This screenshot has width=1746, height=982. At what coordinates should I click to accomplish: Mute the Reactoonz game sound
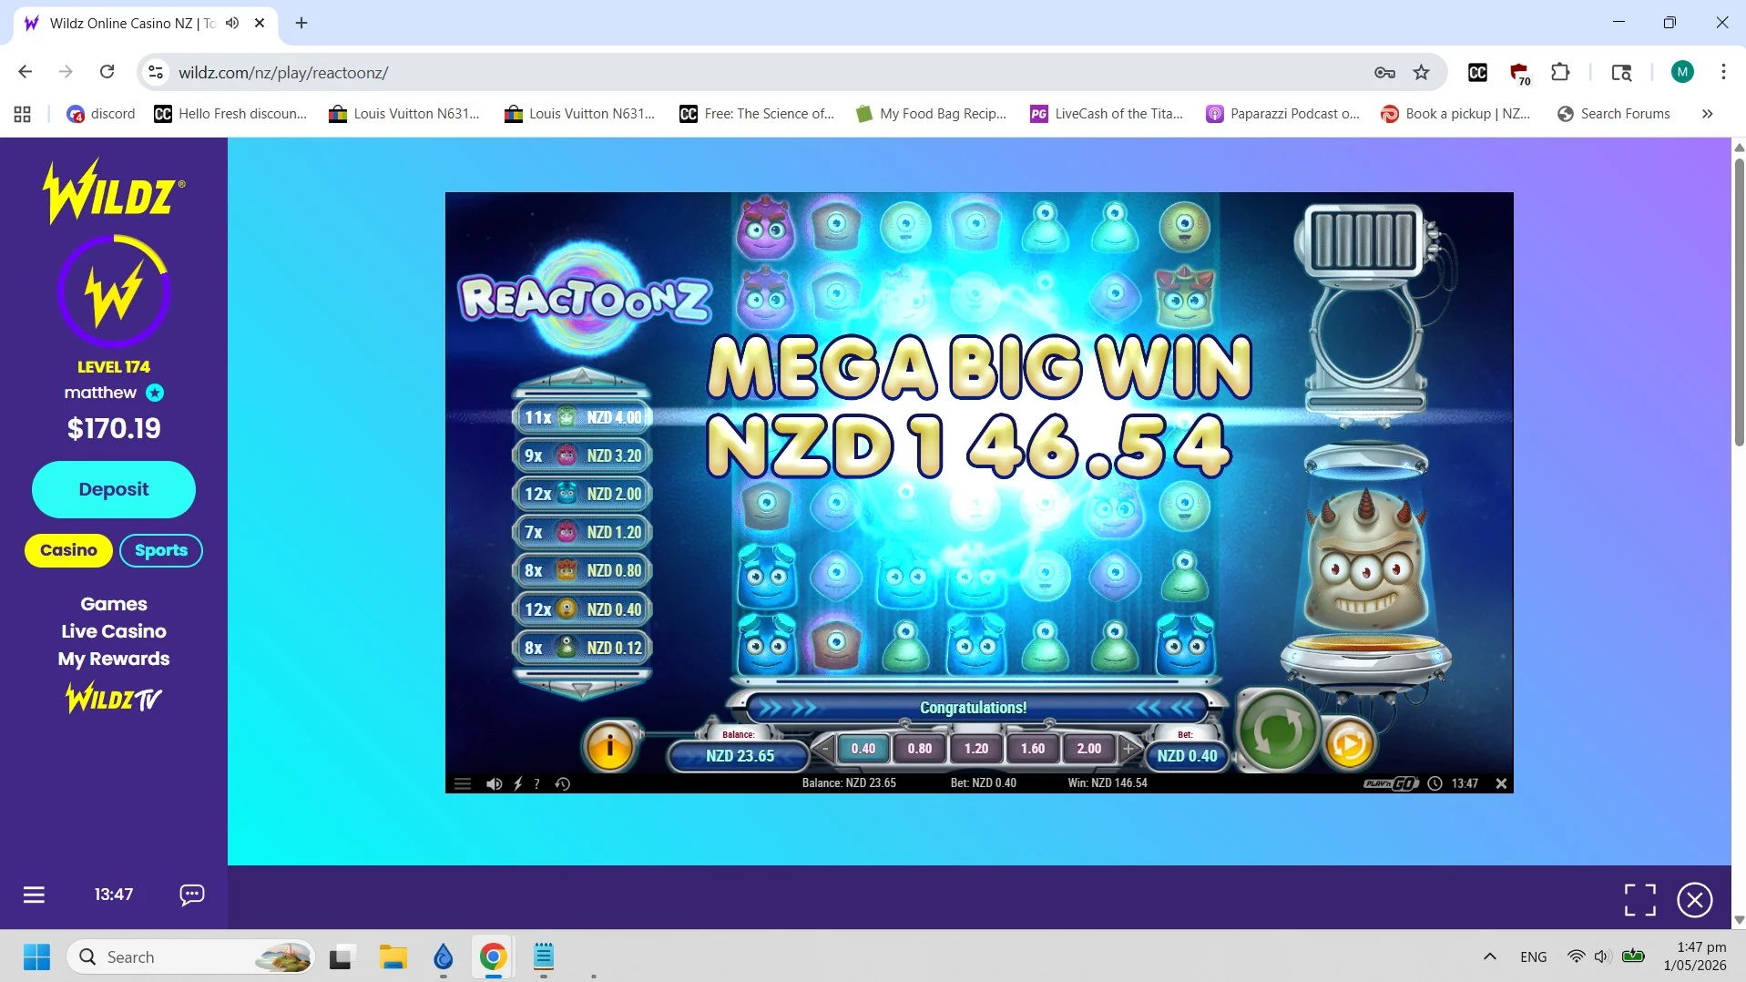pyautogui.click(x=494, y=783)
